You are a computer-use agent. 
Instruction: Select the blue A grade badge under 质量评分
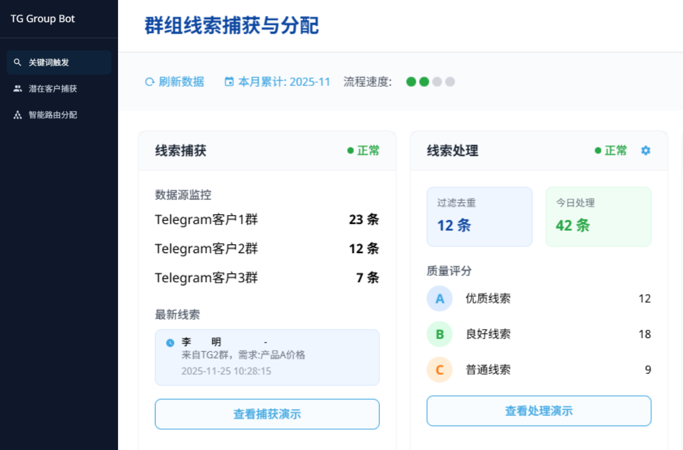point(439,298)
